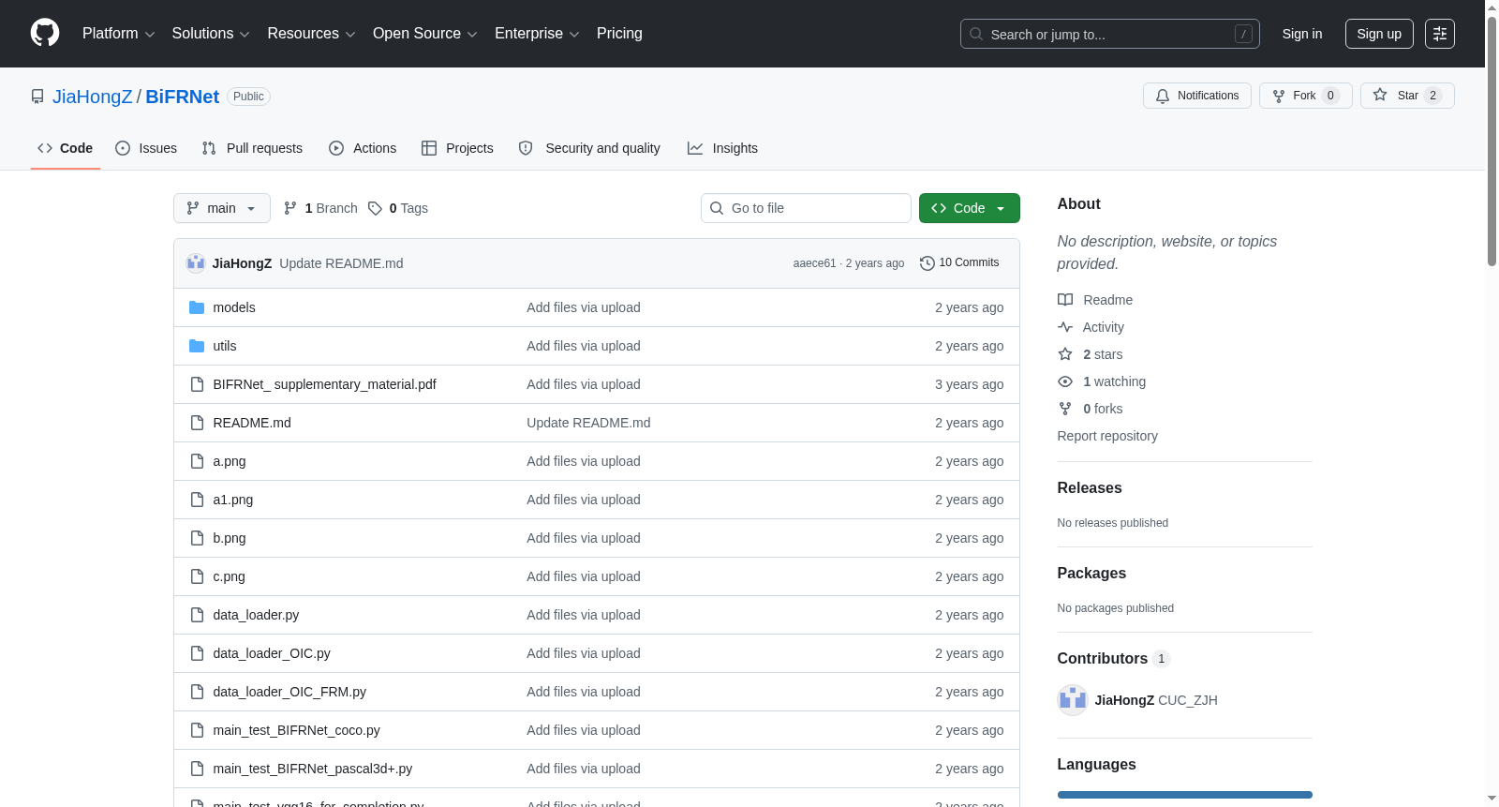Open the main branch selector dropdown

222,208
